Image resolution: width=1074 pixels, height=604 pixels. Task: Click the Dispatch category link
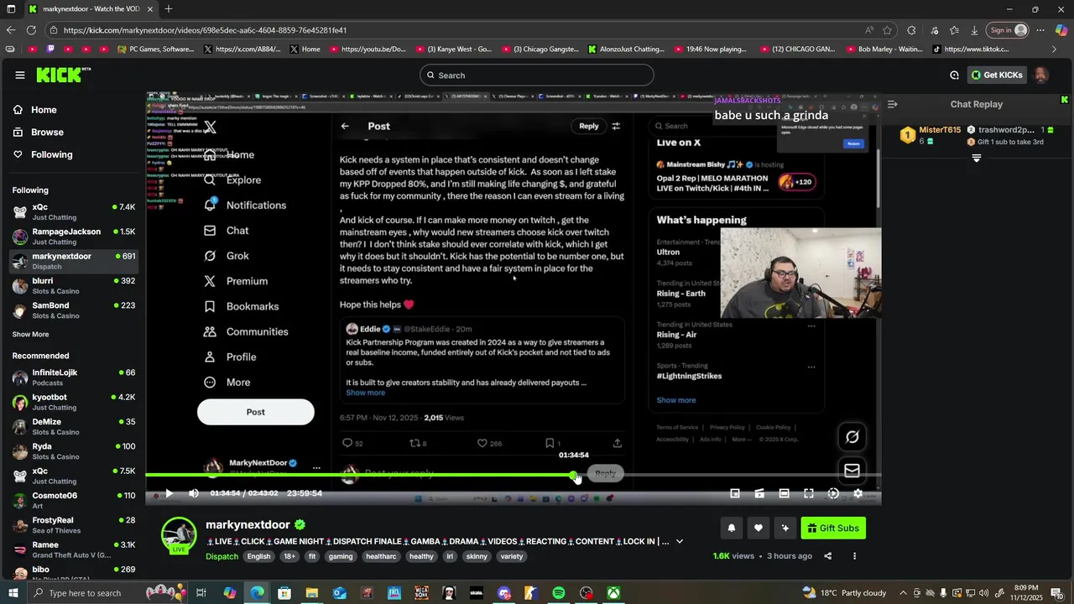(x=222, y=556)
